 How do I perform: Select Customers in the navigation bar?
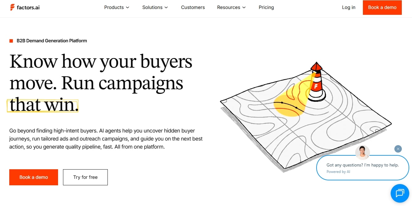pyautogui.click(x=193, y=7)
